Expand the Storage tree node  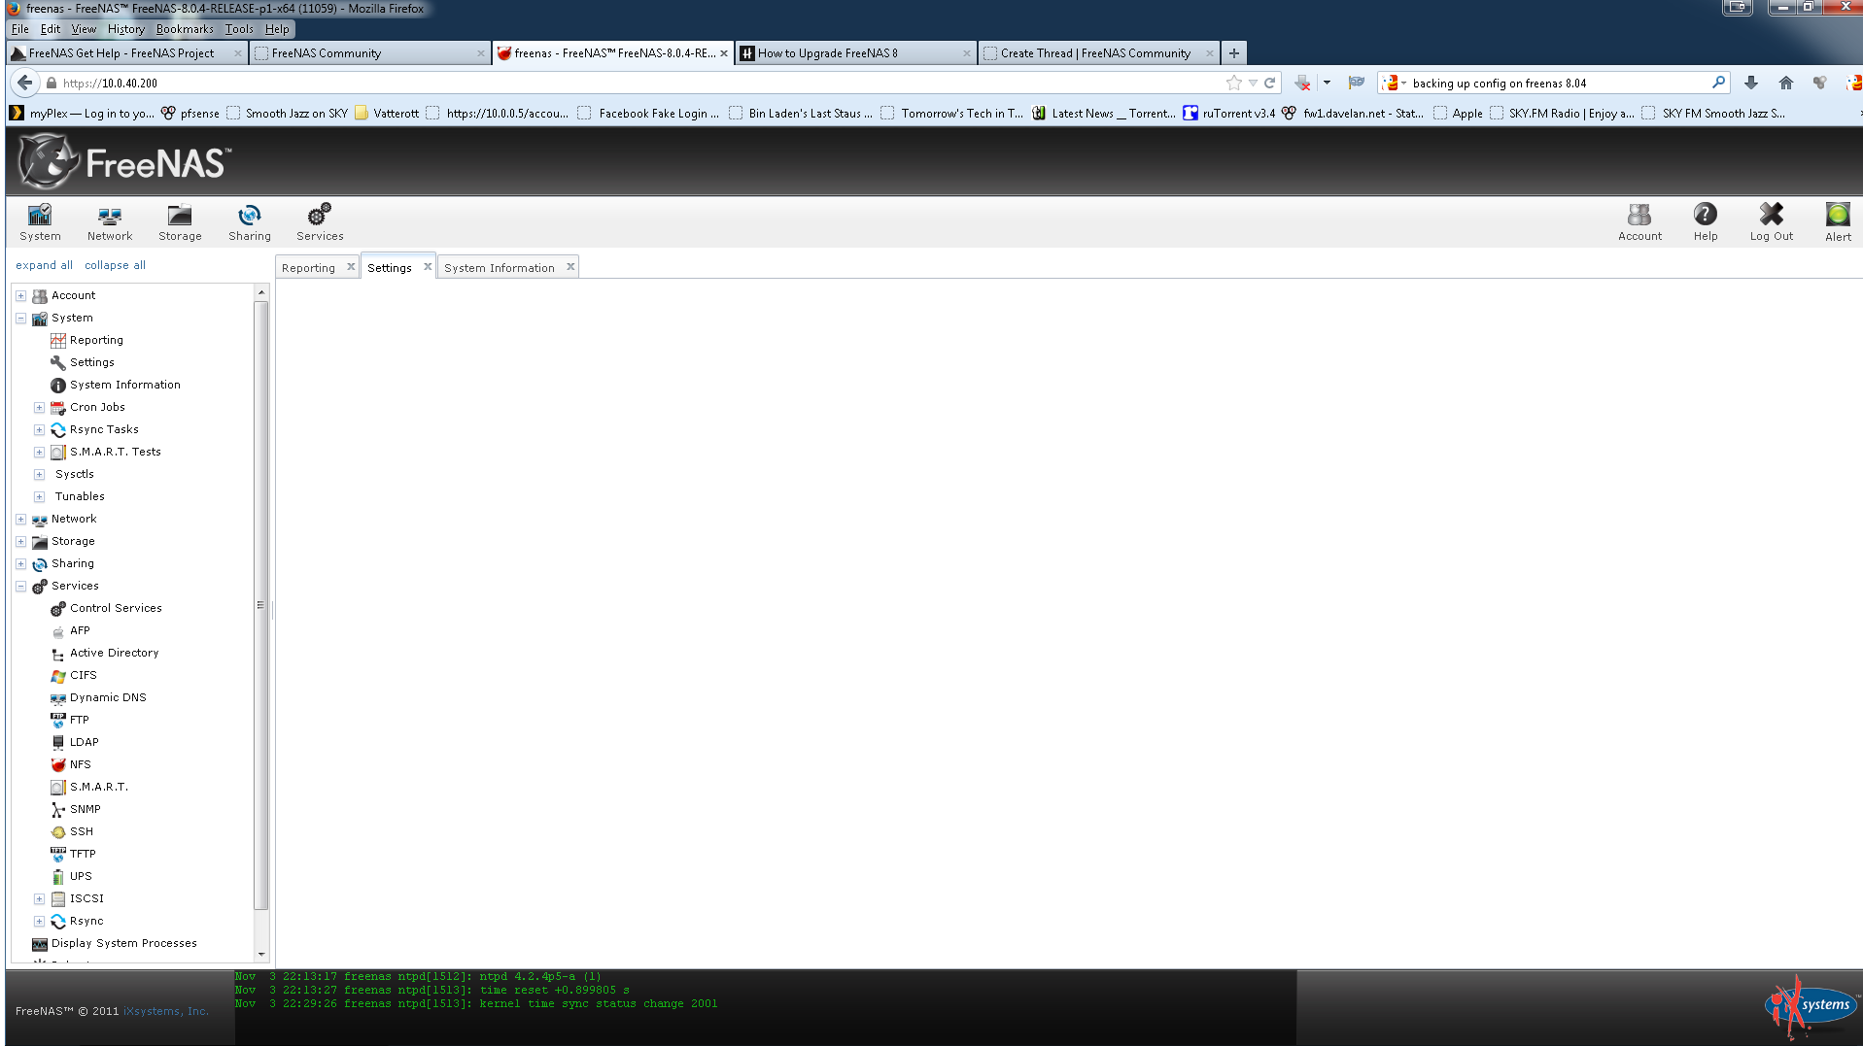20,541
